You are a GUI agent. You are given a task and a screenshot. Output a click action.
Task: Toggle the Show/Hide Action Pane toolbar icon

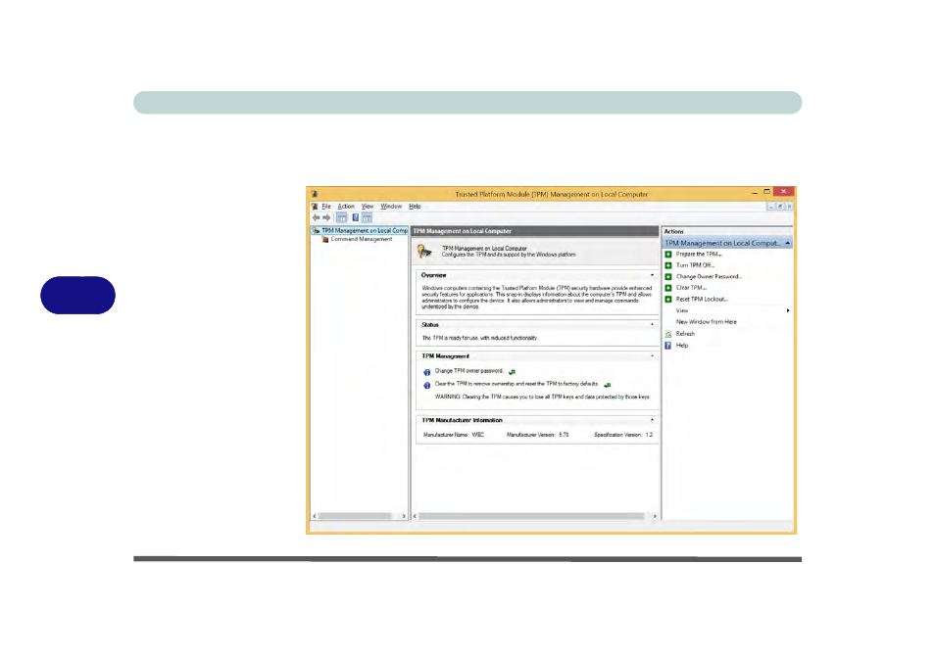(367, 218)
